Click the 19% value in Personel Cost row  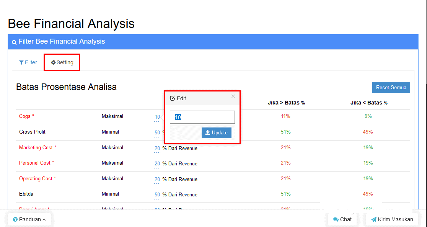[x=368, y=163]
